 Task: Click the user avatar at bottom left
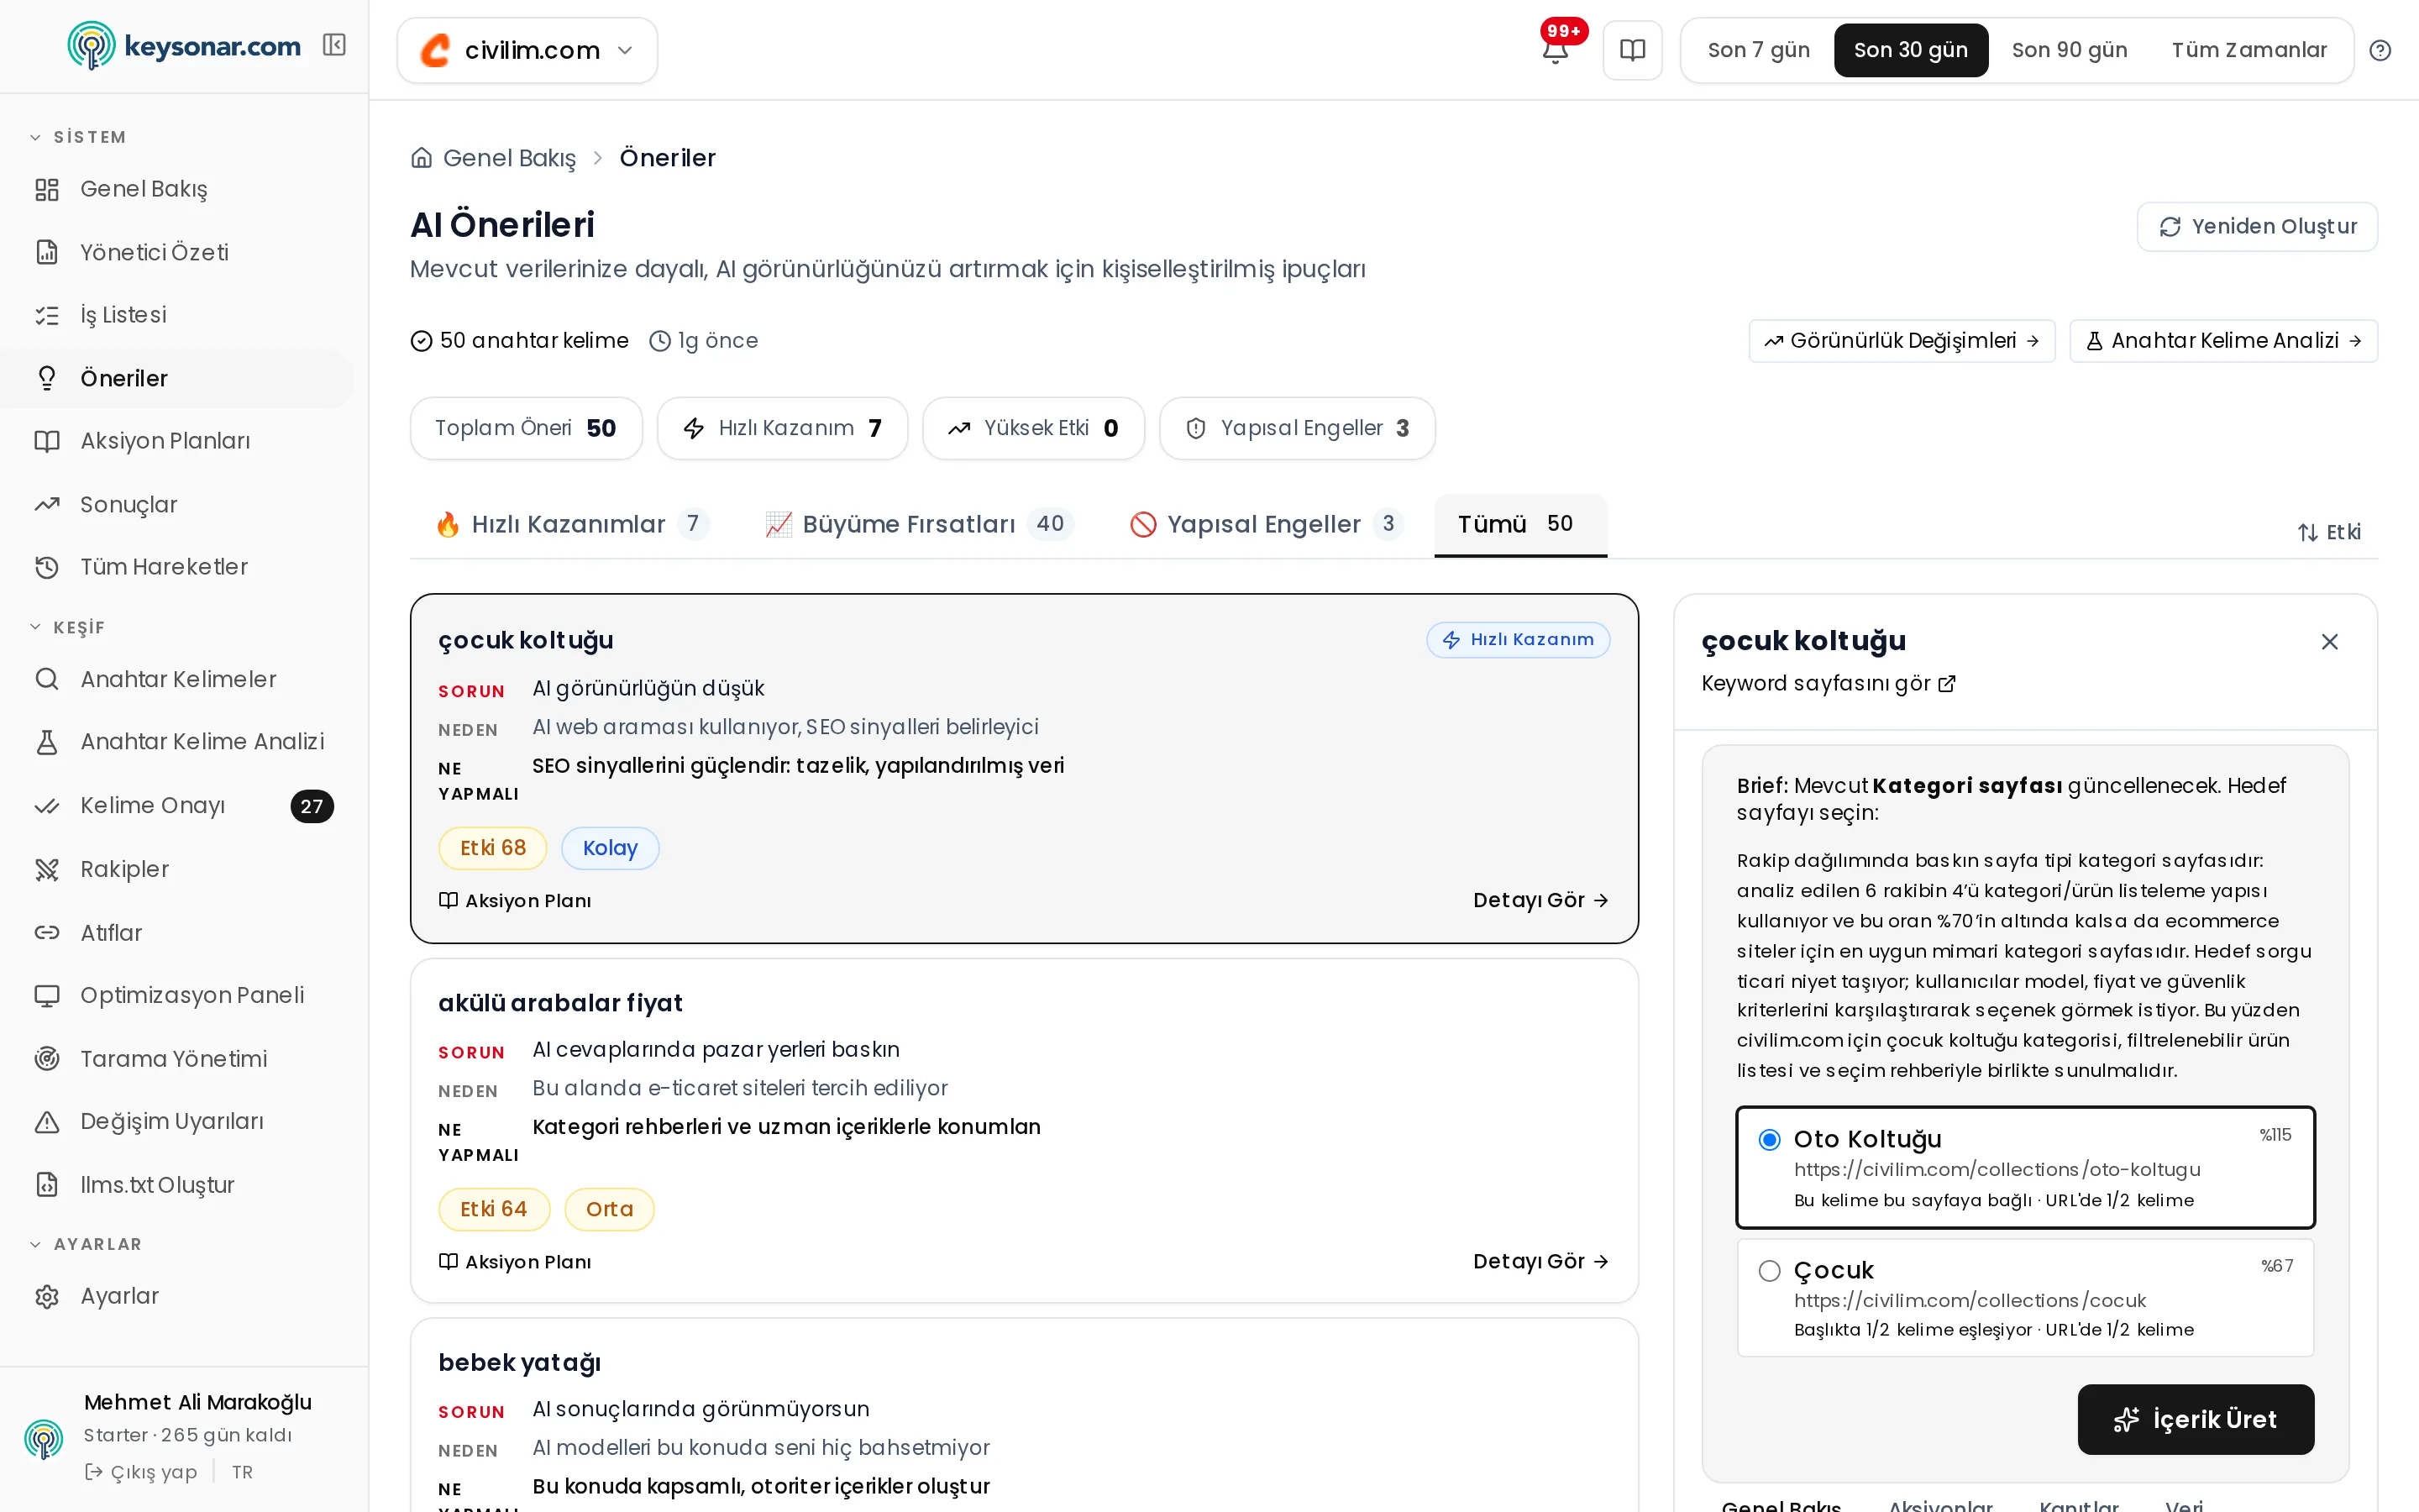point(43,1438)
